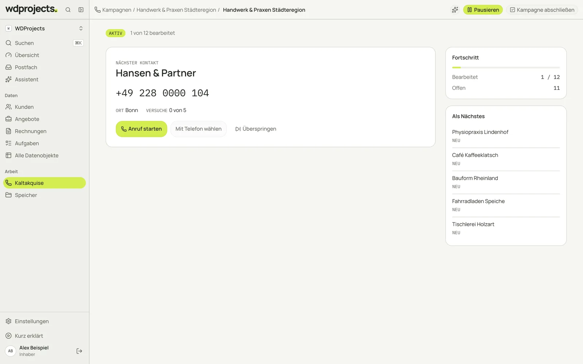Viewport: 583px width, 364px height.
Task: Open the Postfach inbox
Action: (44, 67)
